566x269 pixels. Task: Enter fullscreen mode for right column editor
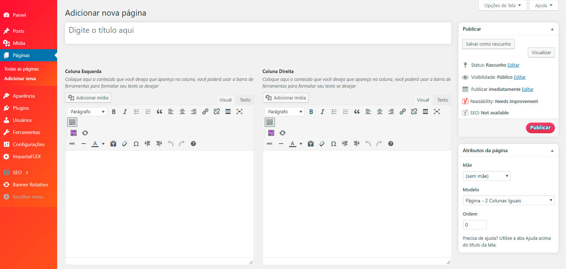pyautogui.click(x=437, y=112)
